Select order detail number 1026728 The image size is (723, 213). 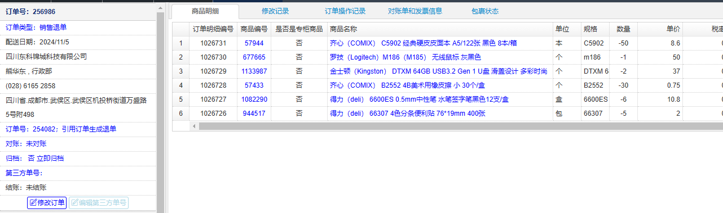pyautogui.click(x=213, y=85)
